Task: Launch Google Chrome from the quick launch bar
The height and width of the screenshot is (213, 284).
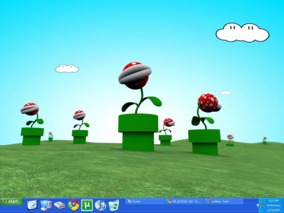Action: 73,205
